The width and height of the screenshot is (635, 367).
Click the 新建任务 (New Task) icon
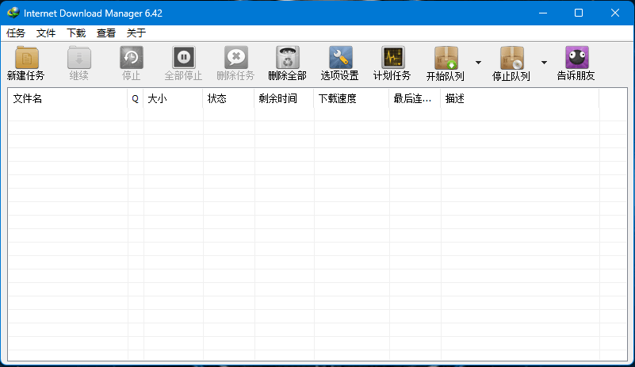26,58
